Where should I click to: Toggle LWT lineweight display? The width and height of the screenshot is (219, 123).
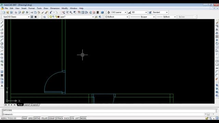pyautogui.click(x=77, y=118)
